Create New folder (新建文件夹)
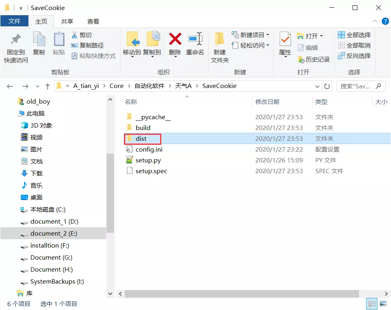This screenshot has width=391, height=310. pyautogui.click(x=220, y=47)
